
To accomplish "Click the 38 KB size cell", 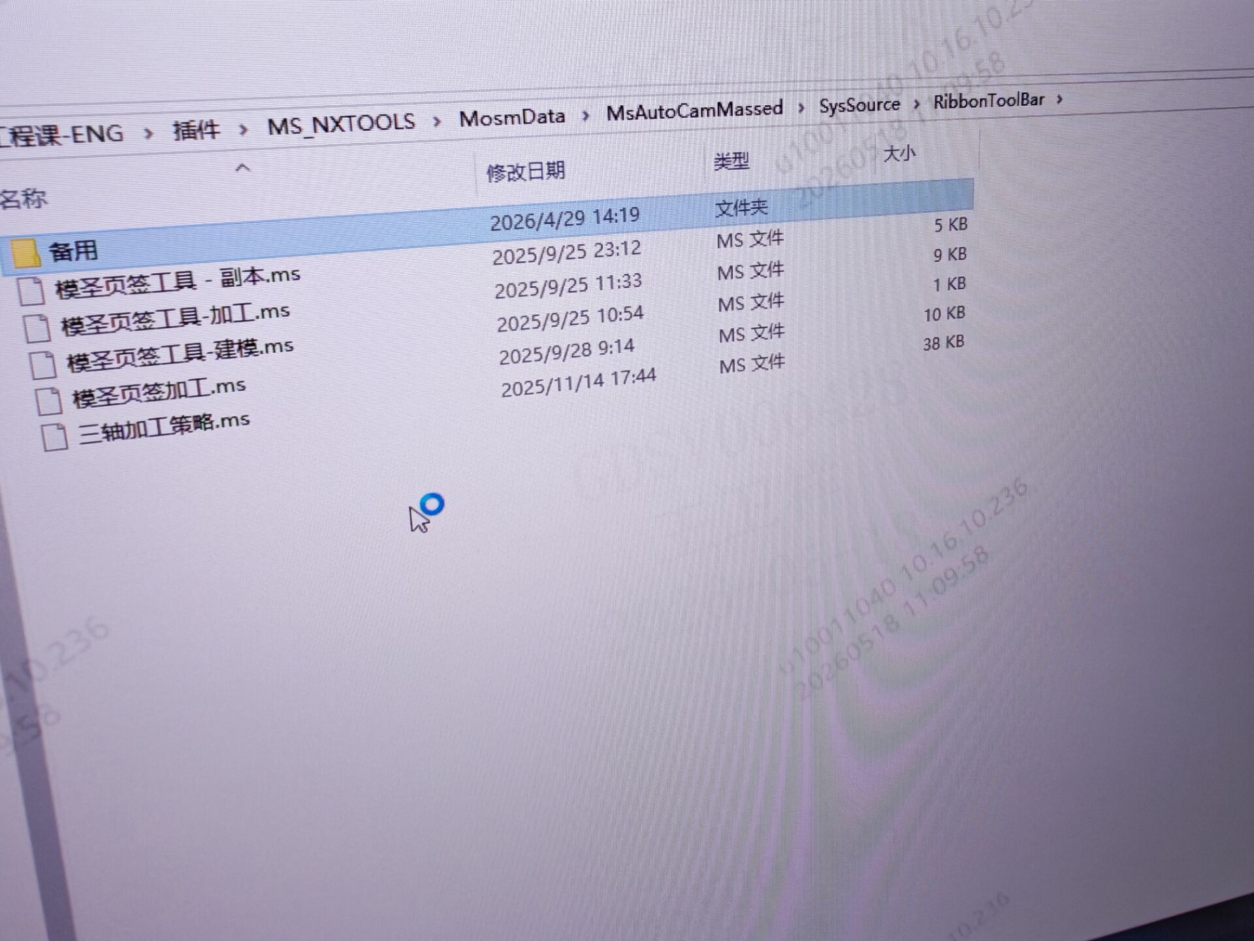I will click(944, 343).
